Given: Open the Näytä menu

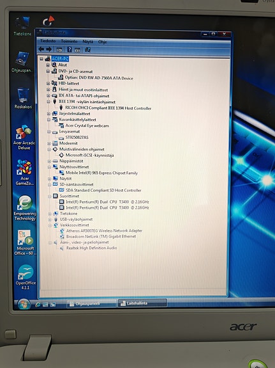Looking at the screenshot, I should pos(88,42).
